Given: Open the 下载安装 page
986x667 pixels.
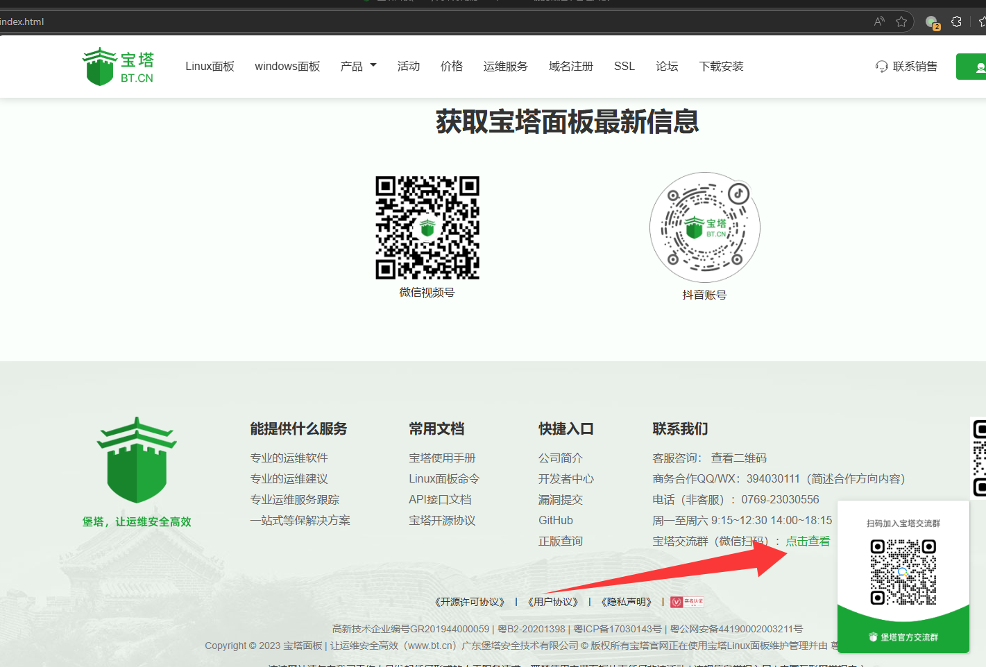Looking at the screenshot, I should (722, 67).
